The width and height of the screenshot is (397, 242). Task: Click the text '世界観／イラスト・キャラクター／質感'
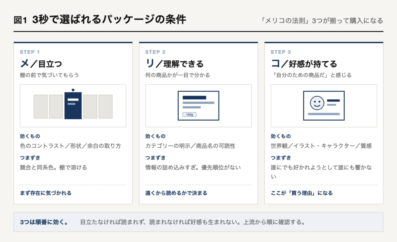tap(321, 146)
